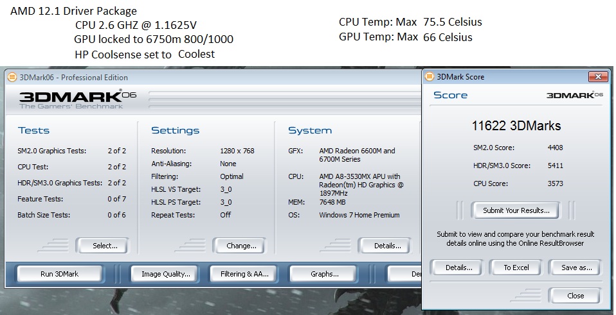Click the System section heading
The height and width of the screenshot is (315, 616).
tap(310, 130)
